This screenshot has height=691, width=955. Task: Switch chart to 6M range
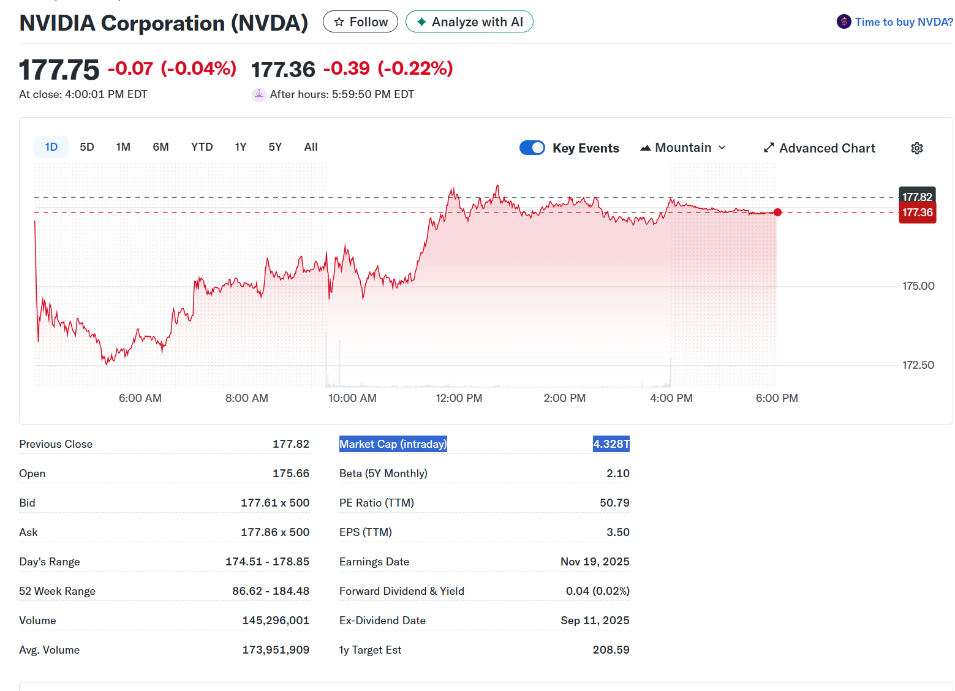click(160, 147)
